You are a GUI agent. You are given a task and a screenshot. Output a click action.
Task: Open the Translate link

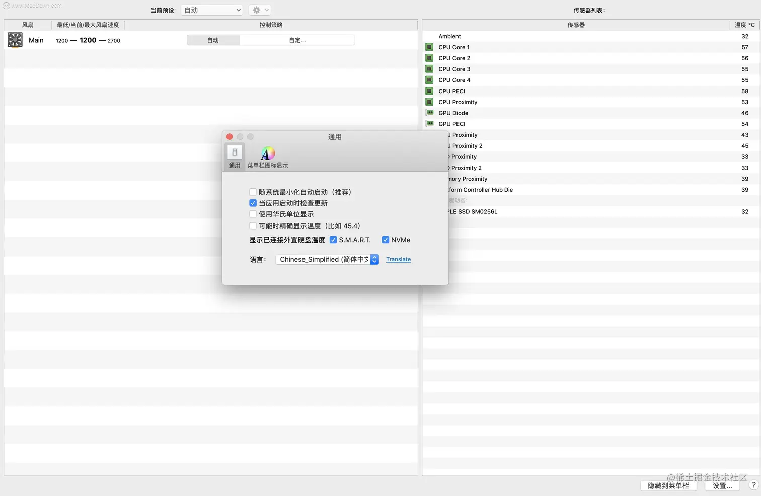[398, 259]
